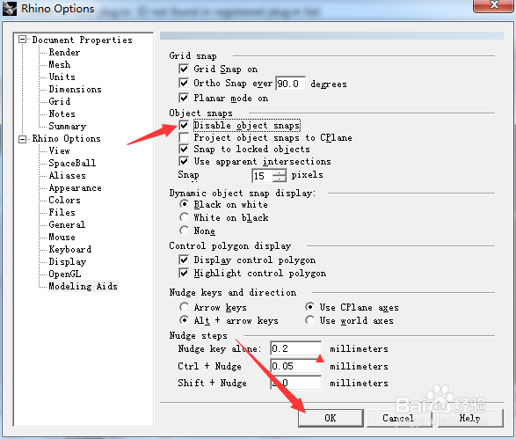Viewport: 516px width, 439px height.
Task: Click the Shift + Nudge value field
Action: tap(296, 383)
